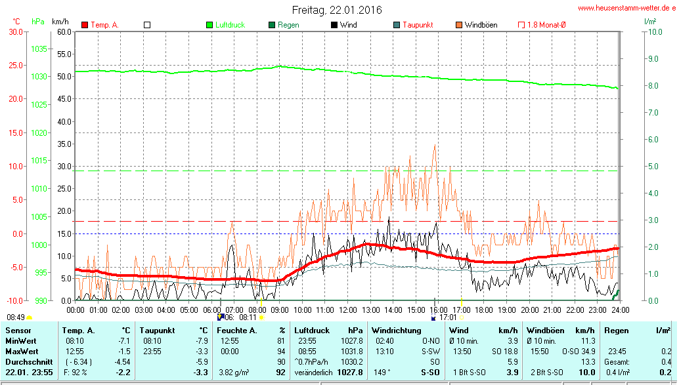Click the 12:00 label on time axis
679x385 pixels.
(347, 310)
